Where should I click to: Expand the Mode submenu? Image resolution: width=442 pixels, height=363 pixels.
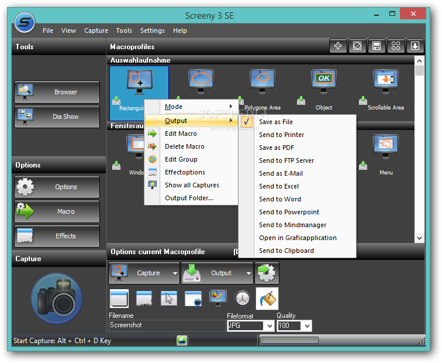pyautogui.click(x=192, y=107)
